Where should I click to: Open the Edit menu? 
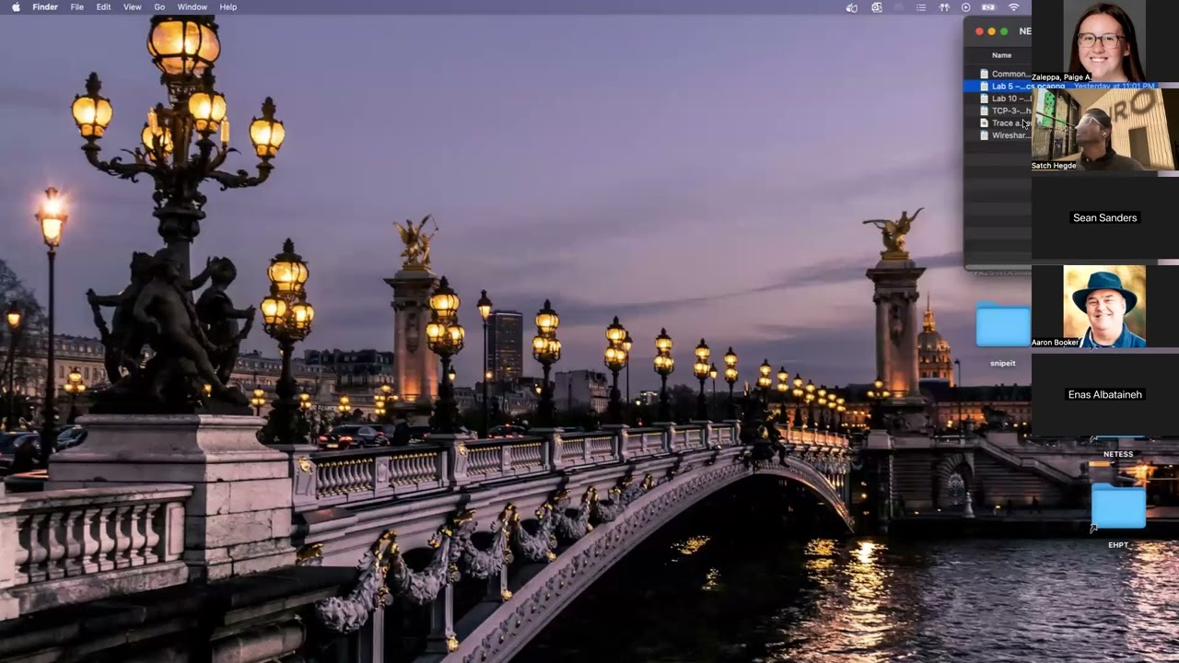[104, 7]
